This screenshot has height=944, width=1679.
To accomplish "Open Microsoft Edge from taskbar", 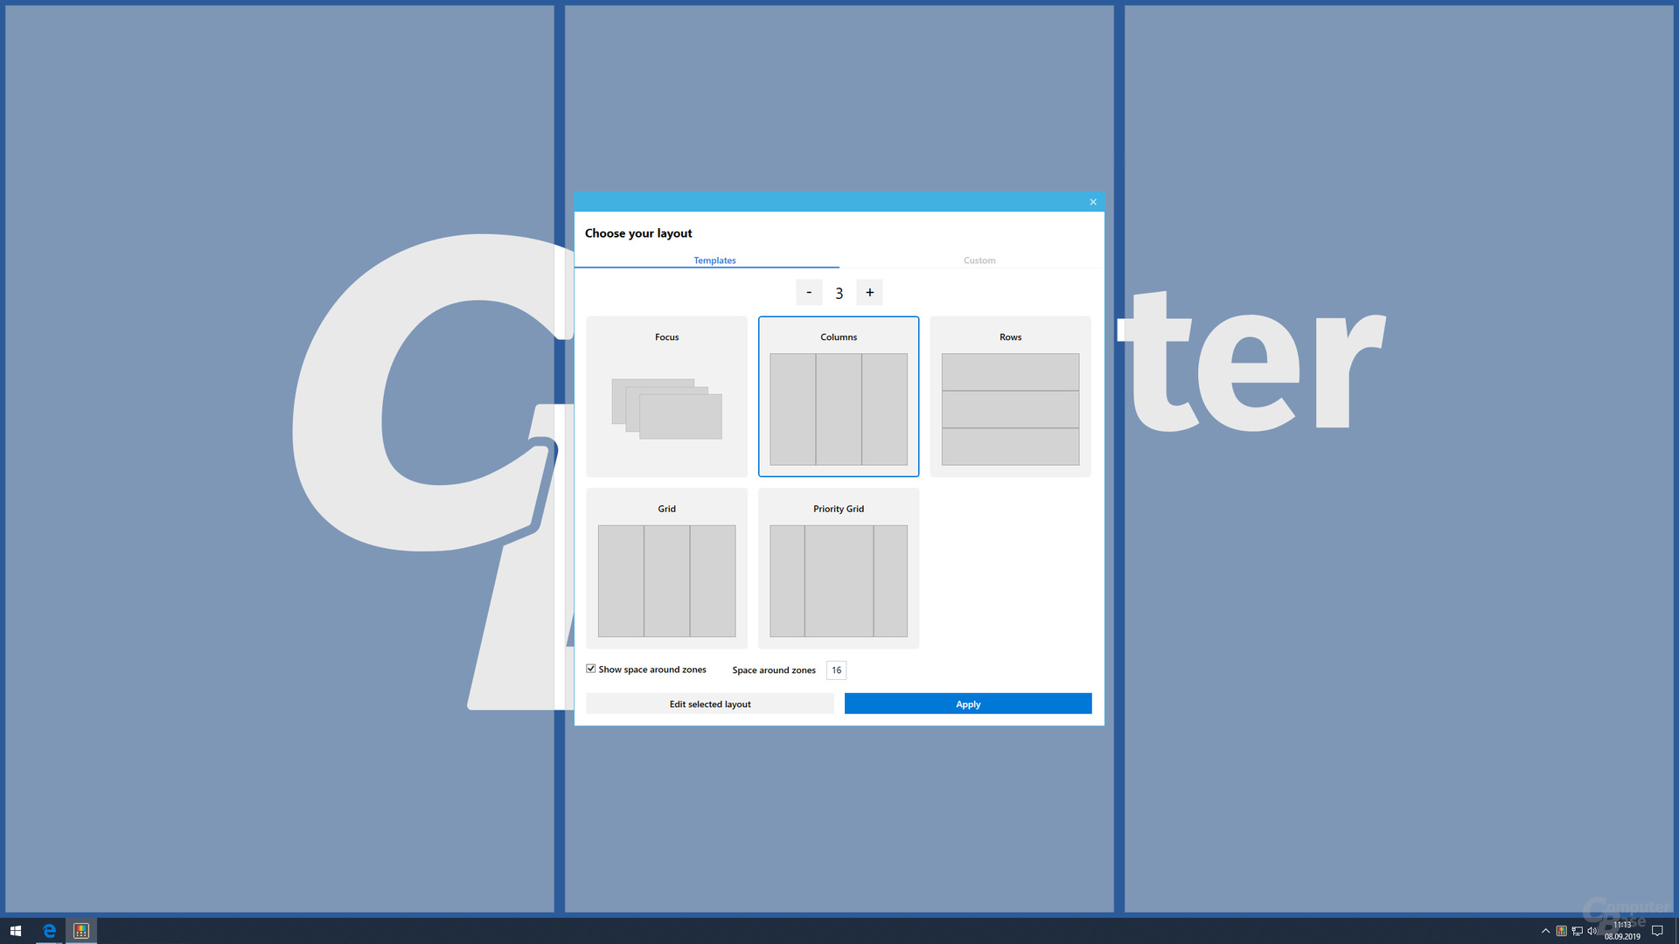I will [x=49, y=931].
